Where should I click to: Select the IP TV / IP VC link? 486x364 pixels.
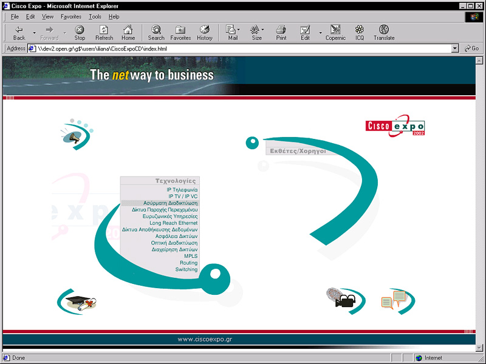(183, 196)
